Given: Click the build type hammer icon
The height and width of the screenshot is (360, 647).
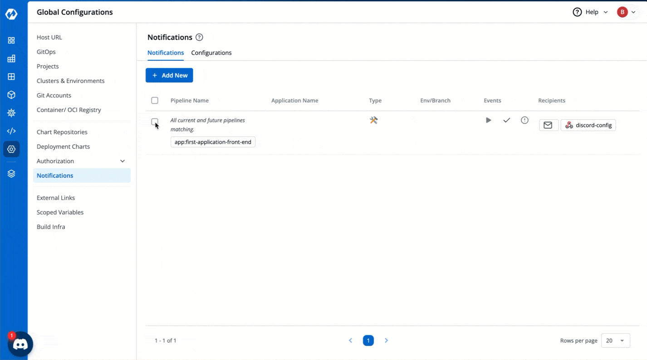Looking at the screenshot, I should 373,120.
